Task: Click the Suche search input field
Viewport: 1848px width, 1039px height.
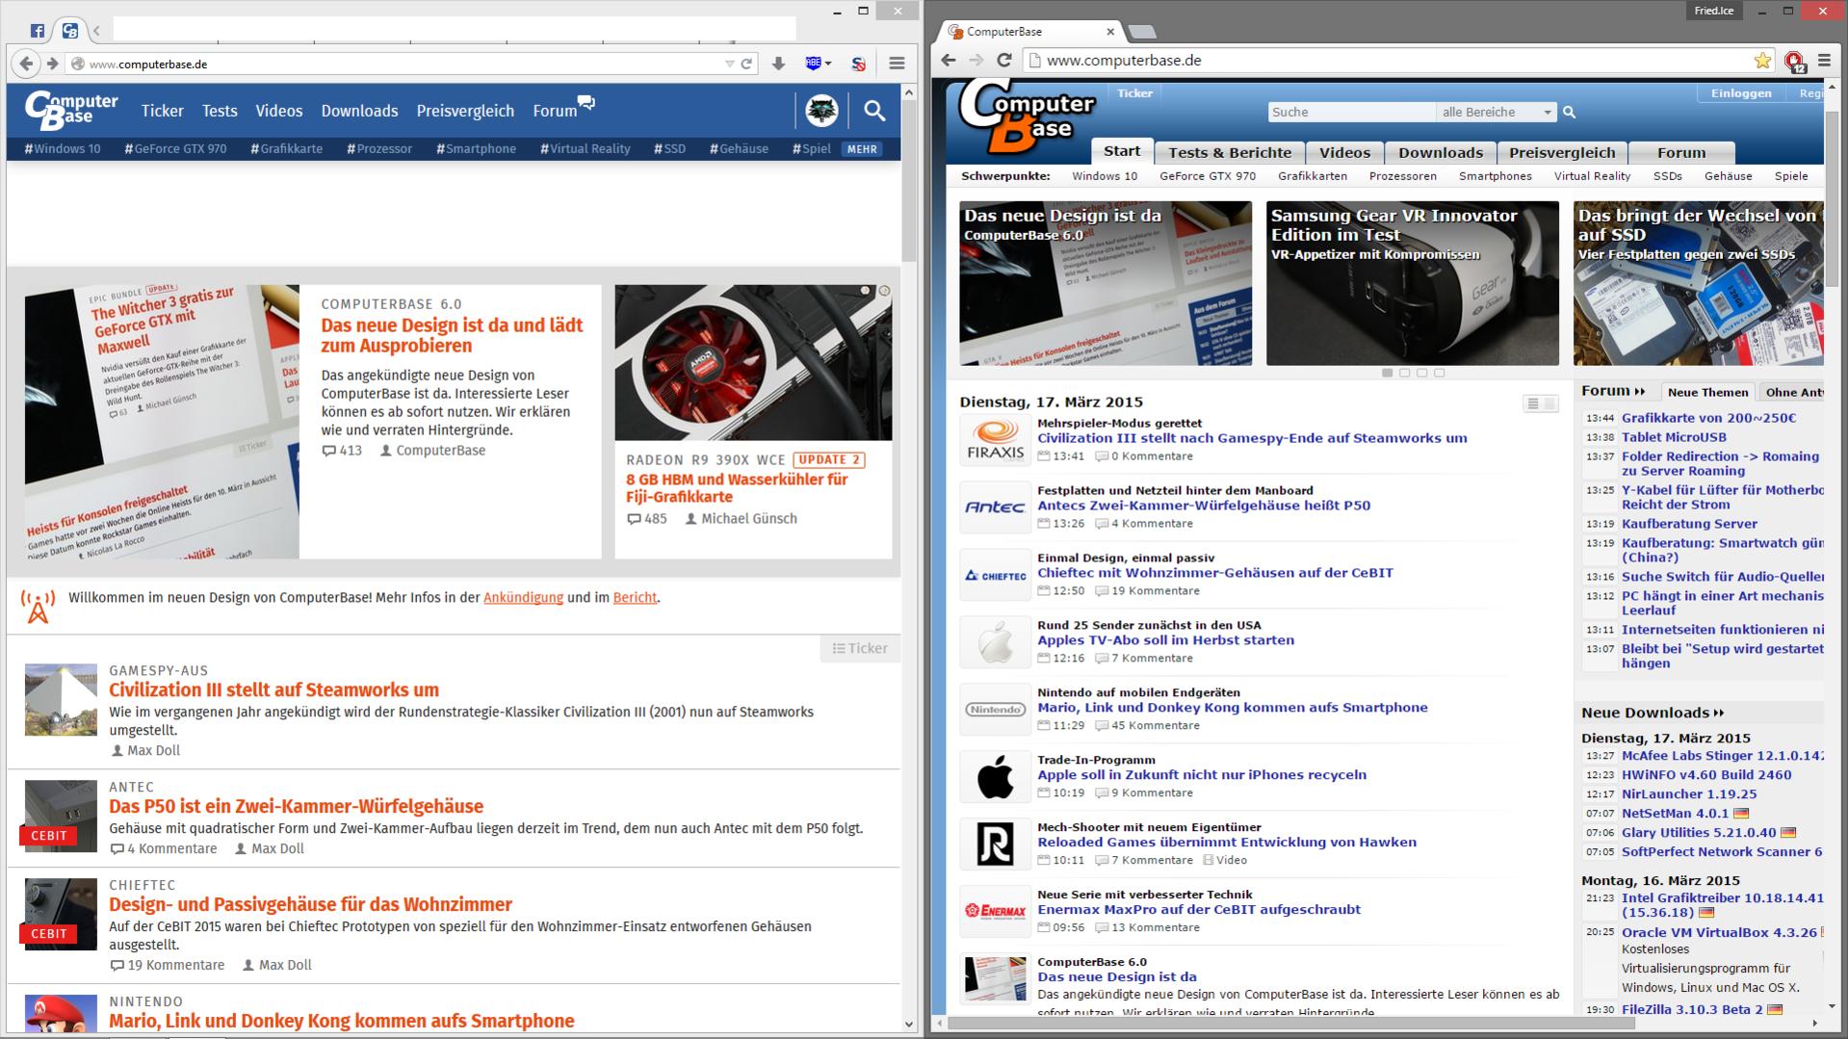Action: pos(1351,113)
